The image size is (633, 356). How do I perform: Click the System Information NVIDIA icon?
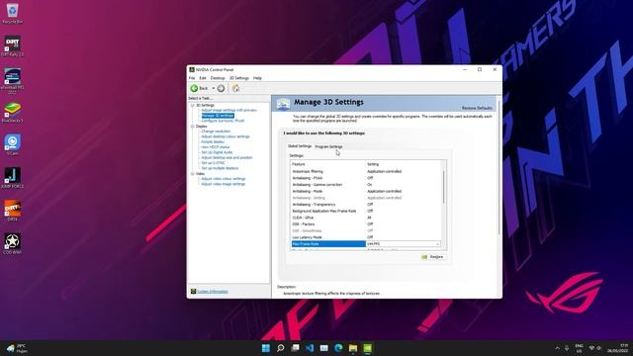pos(194,291)
